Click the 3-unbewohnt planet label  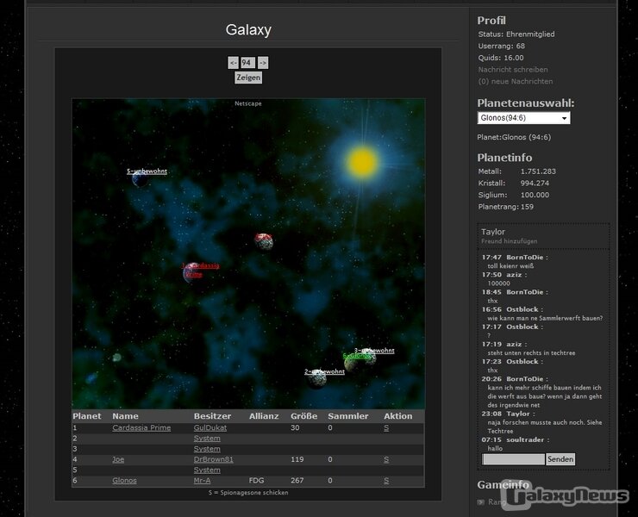(374, 350)
